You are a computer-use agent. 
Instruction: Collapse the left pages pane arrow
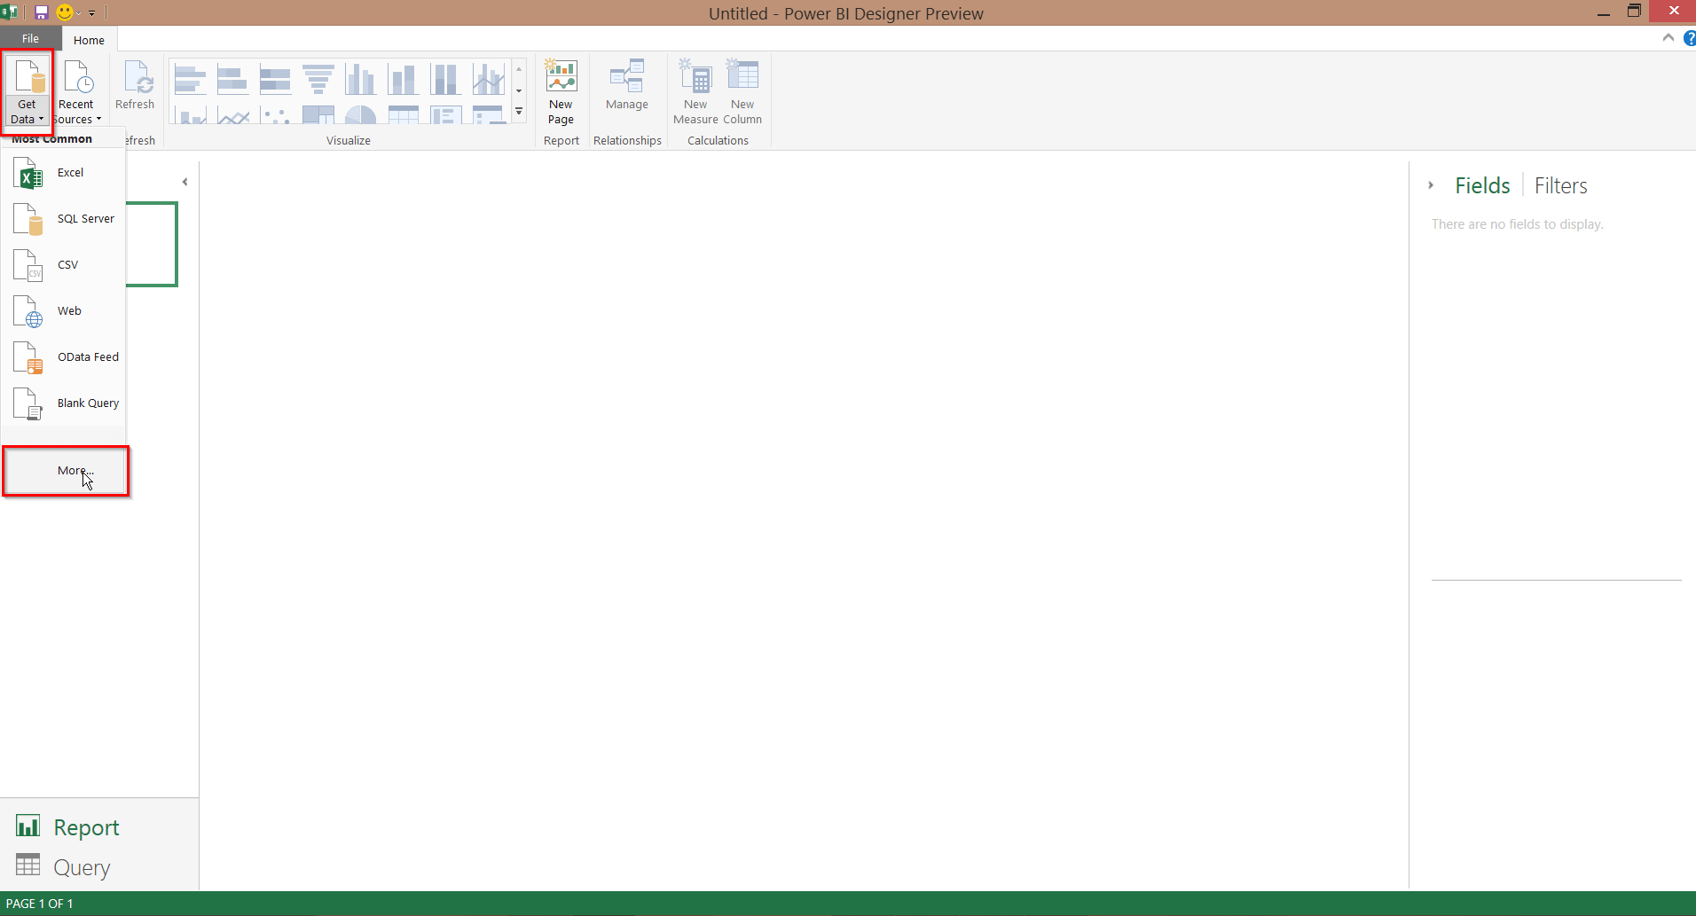click(x=185, y=182)
